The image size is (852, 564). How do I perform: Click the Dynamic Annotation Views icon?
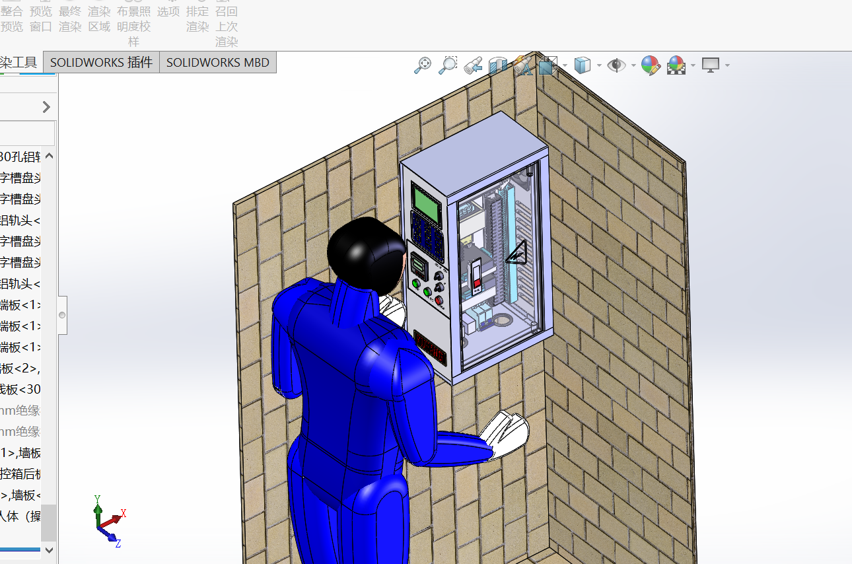pos(522,65)
